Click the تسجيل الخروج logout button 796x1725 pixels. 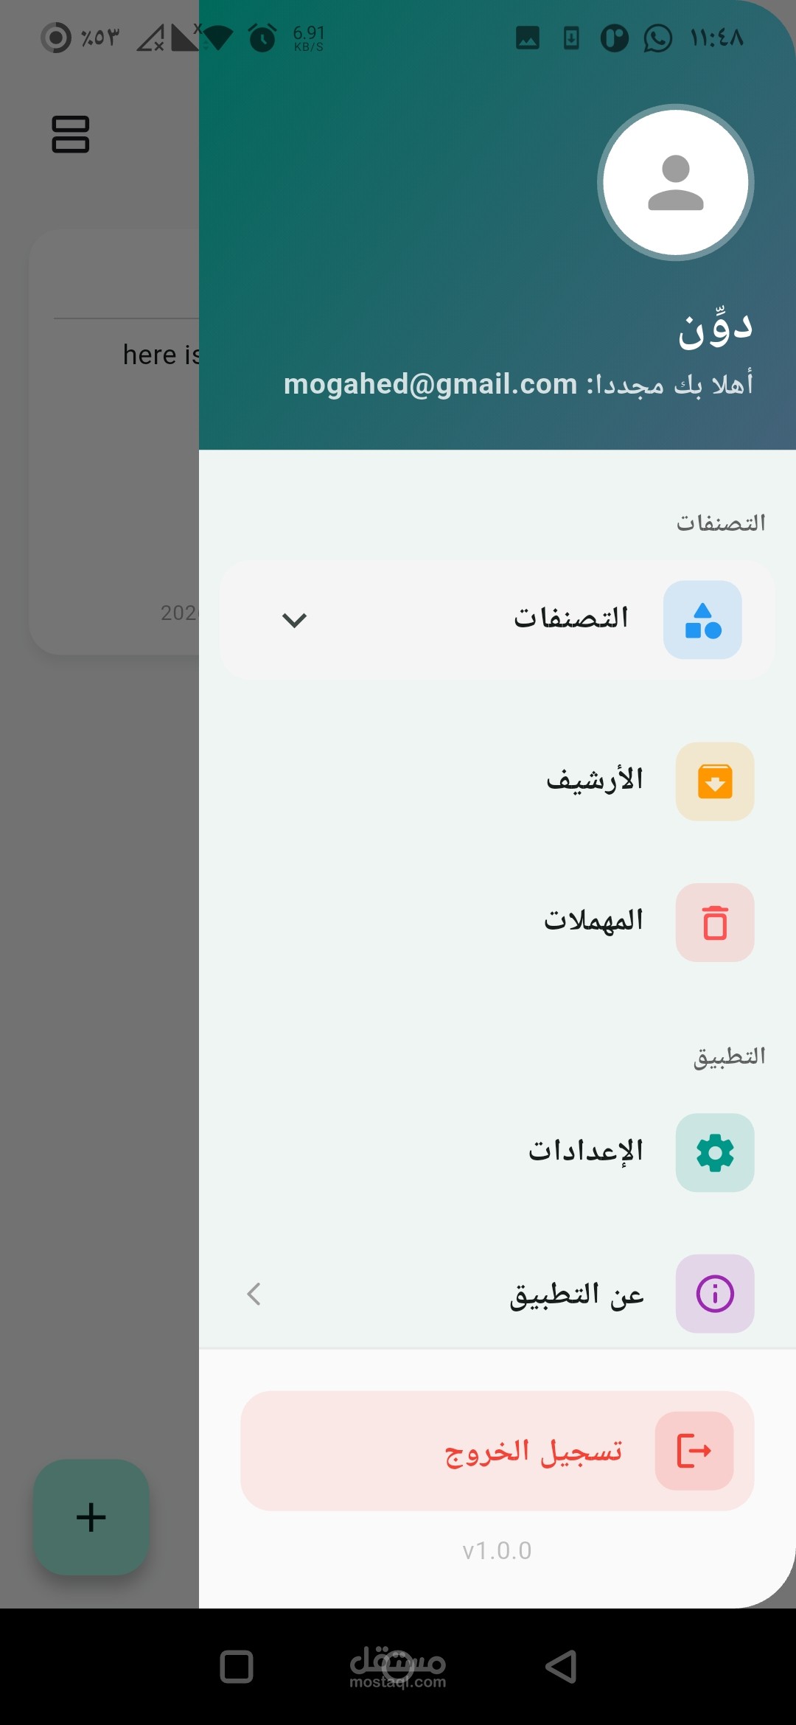coord(497,1451)
